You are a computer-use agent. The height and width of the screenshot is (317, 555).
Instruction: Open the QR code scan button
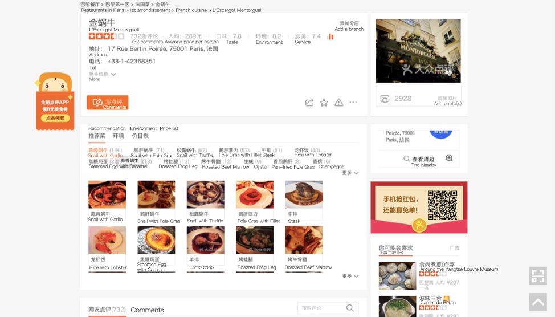coord(537,276)
